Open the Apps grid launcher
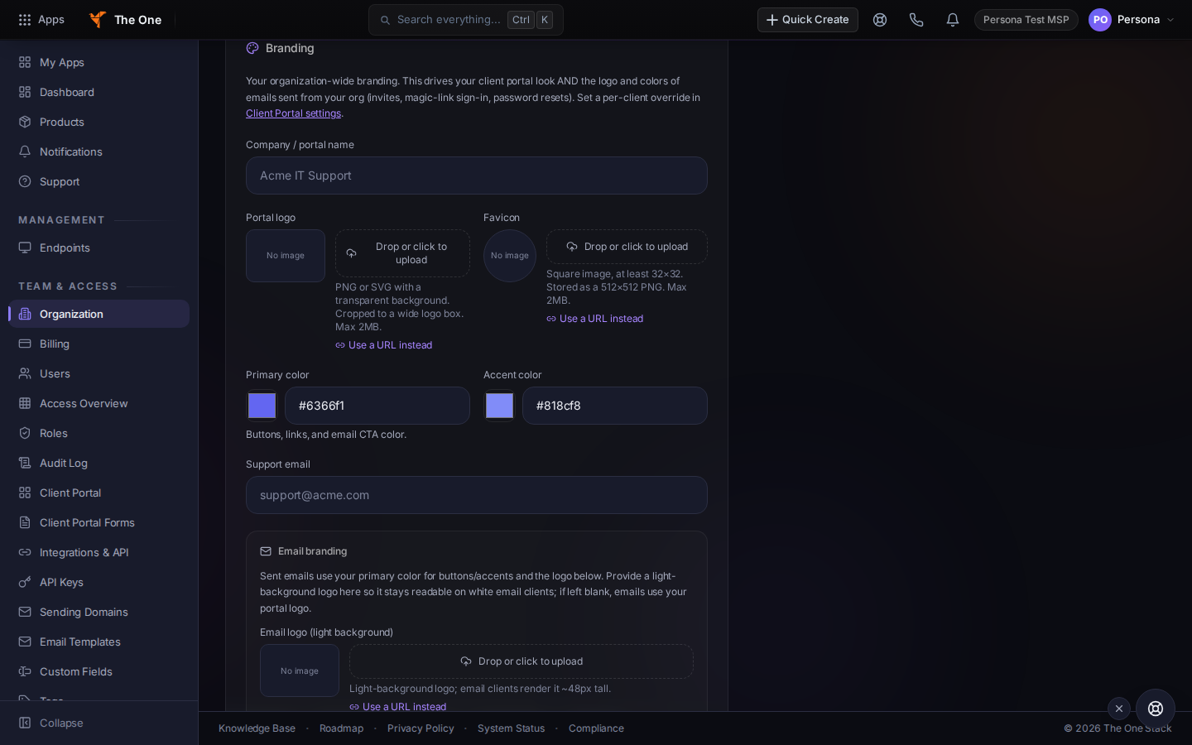 41,20
